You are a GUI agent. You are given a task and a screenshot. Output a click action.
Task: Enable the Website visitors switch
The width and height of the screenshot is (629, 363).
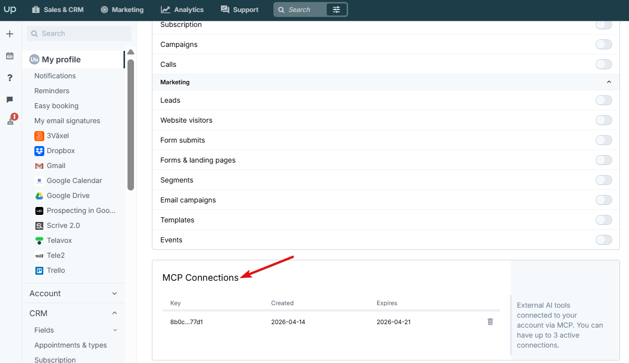[x=604, y=120]
